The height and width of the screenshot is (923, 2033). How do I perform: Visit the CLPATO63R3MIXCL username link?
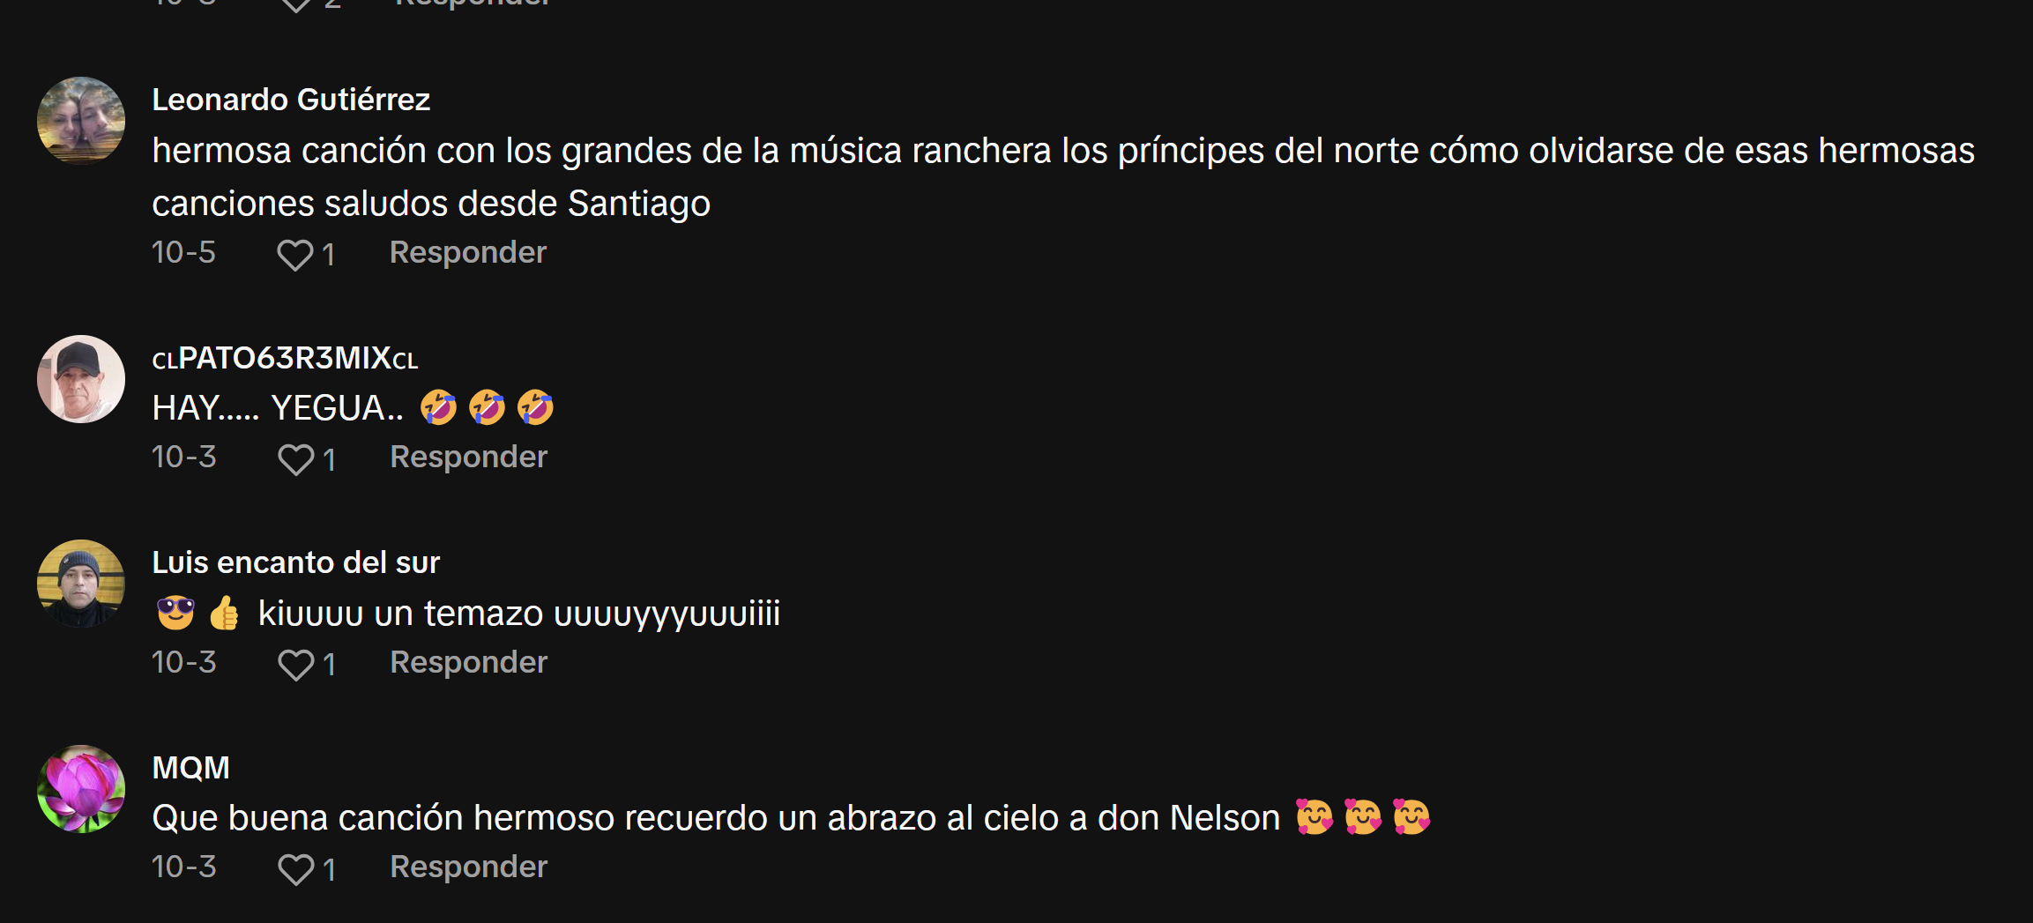click(285, 358)
